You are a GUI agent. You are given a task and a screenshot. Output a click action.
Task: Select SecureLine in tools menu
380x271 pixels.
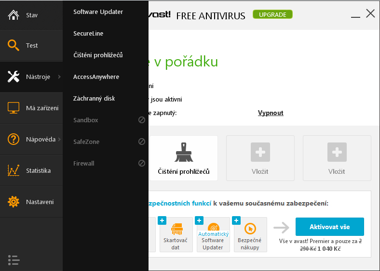pos(88,33)
